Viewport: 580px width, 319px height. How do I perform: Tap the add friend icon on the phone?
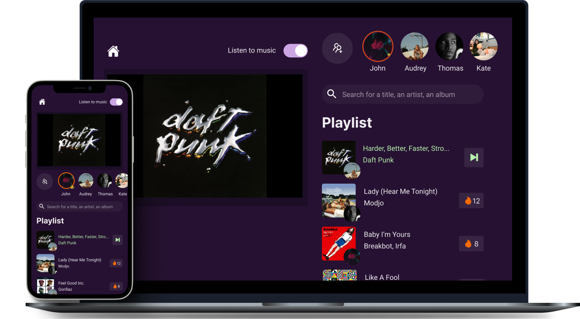(x=44, y=182)
